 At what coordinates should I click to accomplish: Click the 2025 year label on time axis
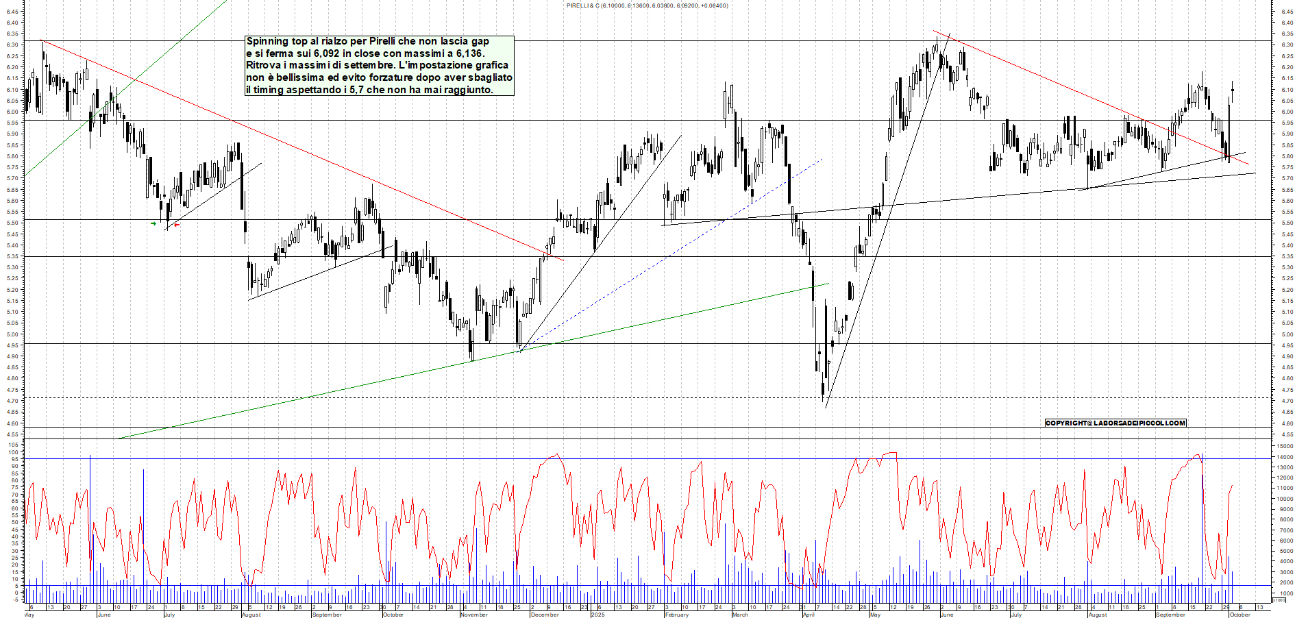click(x=597, y=615)
